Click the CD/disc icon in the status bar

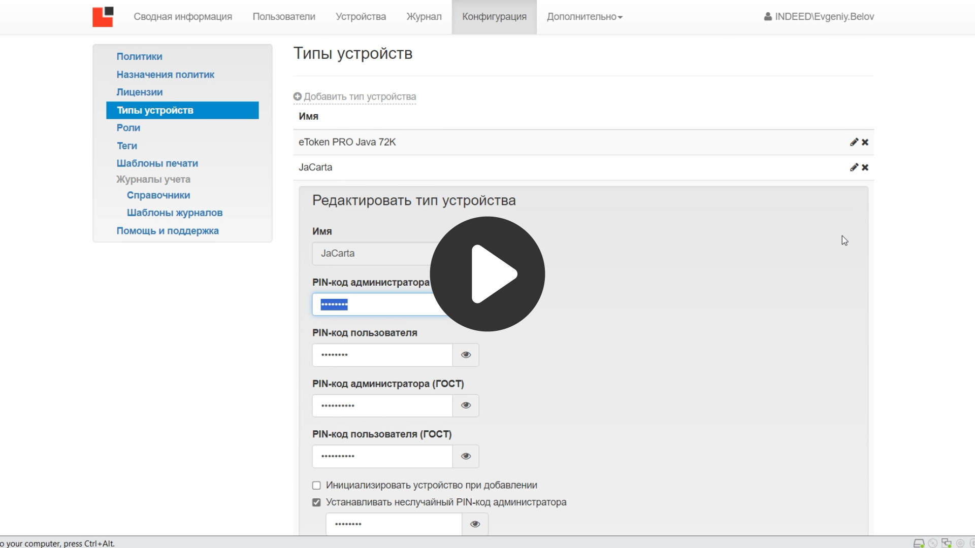click(933, 543)
